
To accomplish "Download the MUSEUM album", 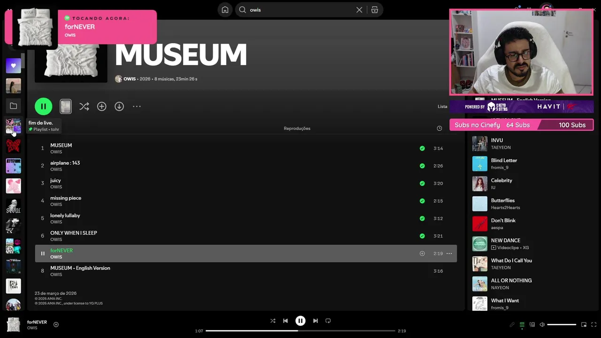I will pyautogui.click(x=119, y=107).
